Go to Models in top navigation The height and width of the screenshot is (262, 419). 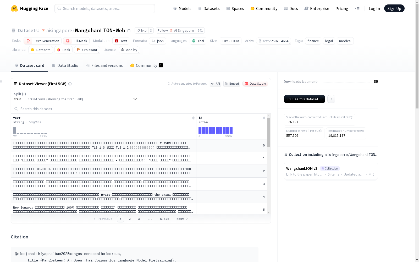coord(182,8)
